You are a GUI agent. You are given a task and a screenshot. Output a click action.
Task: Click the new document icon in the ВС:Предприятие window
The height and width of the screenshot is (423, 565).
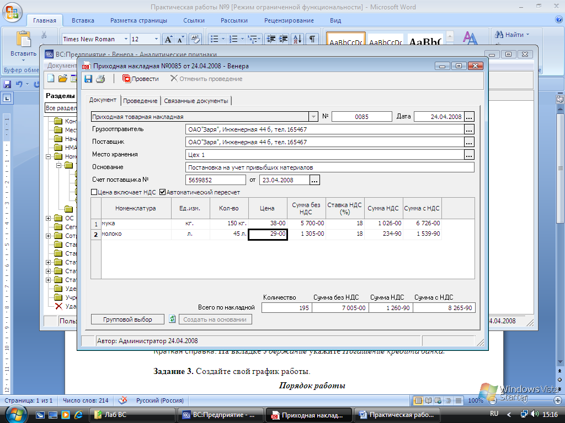51,78
